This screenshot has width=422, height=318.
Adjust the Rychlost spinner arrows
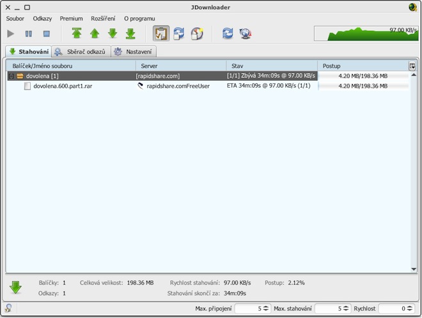tap(410, 308)
